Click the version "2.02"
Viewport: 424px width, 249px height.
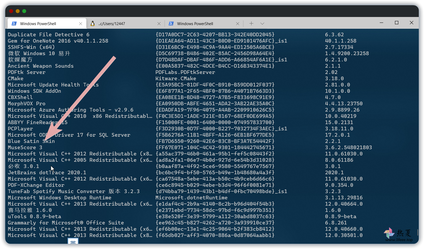pyautogui.click(x=331, y=72)
